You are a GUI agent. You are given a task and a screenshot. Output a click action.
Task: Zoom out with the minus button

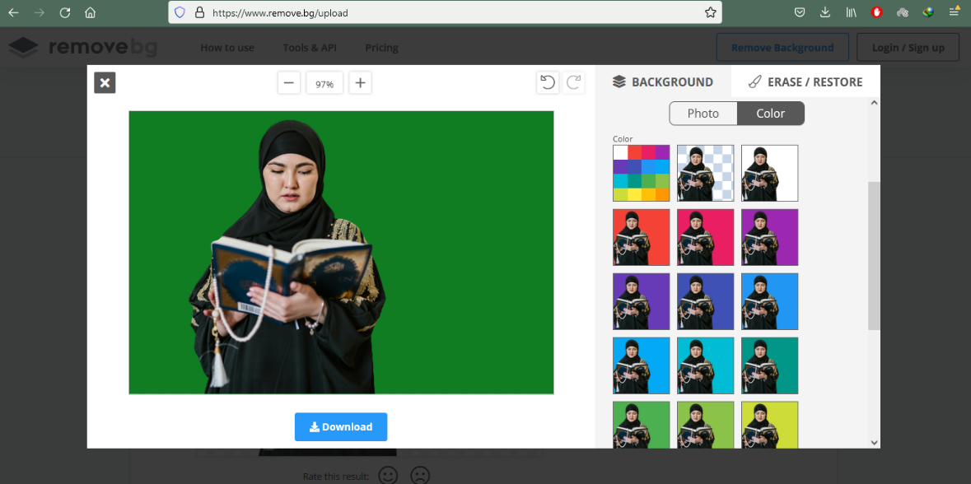pos(289,83)
